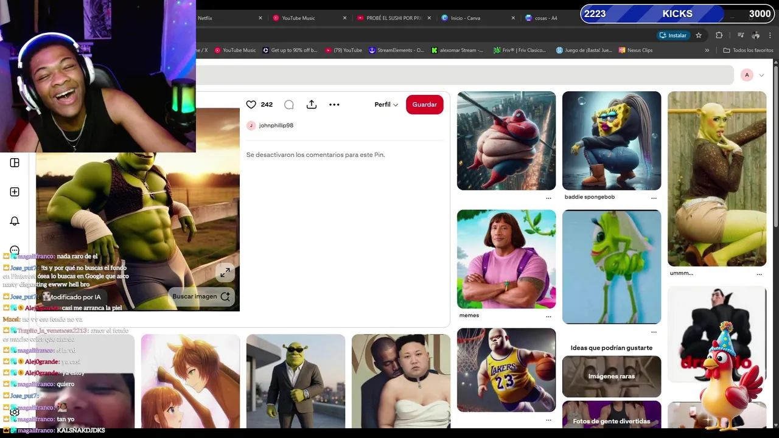Click the Instalar app button

(672, 35)
